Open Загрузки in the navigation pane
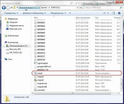 pos(12,22)
